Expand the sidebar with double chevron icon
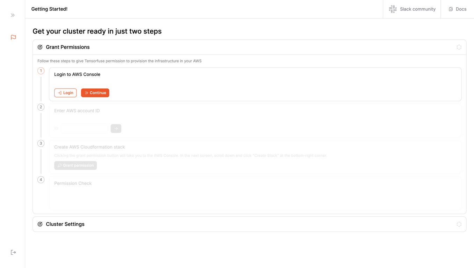This screenshot has height=268, width=474. pyautogui.click(x=13, y=15)
